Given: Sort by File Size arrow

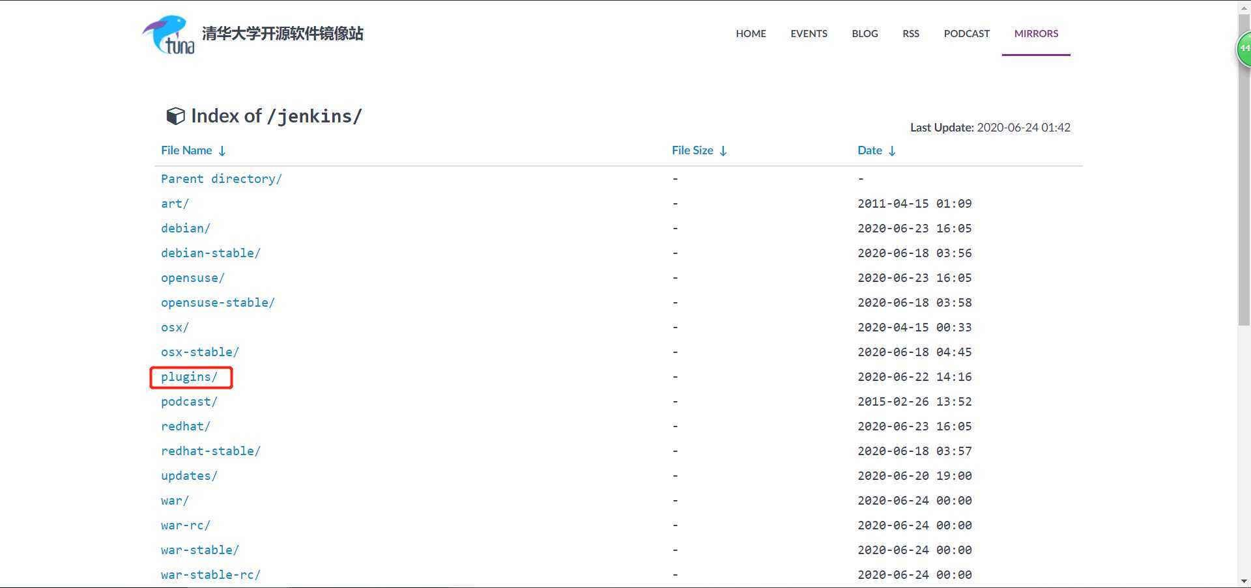Looking at the screenshot, I should (723, 151).
